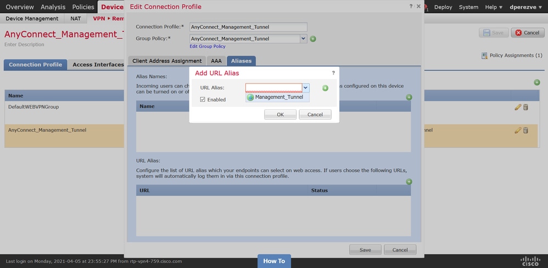Click the Connection Profile name field
Screen dimensions: 548x268
tap(249, 27)
